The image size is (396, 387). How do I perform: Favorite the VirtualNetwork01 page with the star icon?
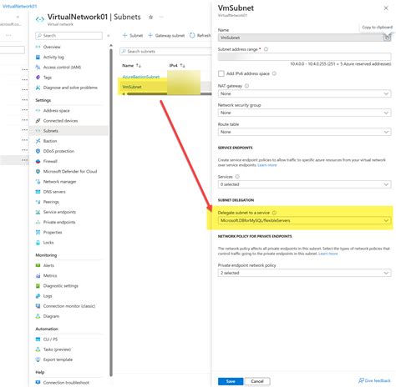pos(150,18)
